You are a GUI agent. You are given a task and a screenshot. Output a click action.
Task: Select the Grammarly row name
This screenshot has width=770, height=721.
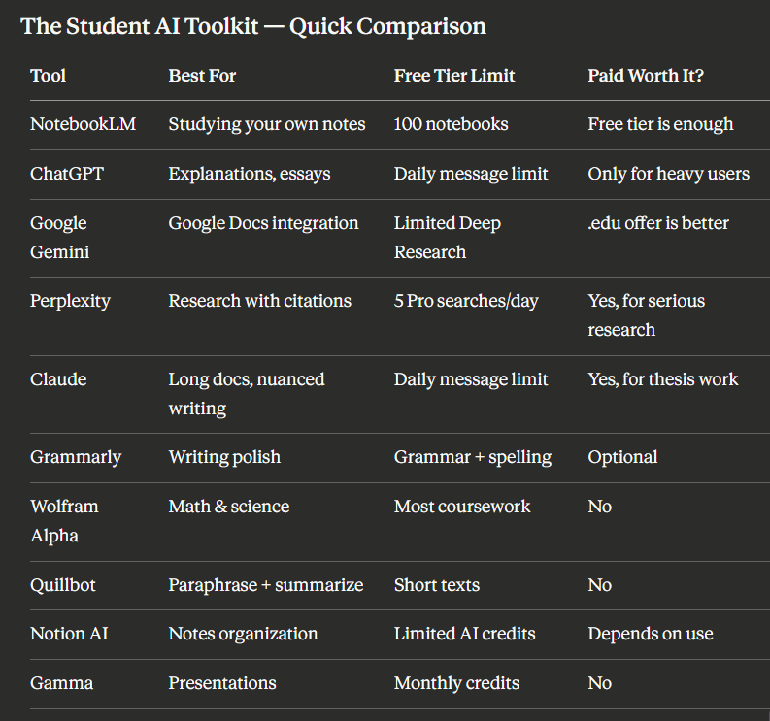tap(76, 457)
